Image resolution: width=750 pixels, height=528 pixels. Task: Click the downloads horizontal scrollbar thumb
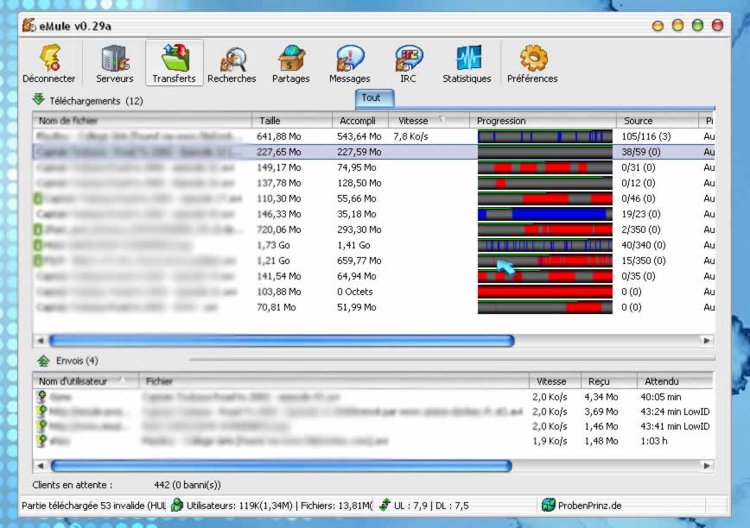point(282,341)
